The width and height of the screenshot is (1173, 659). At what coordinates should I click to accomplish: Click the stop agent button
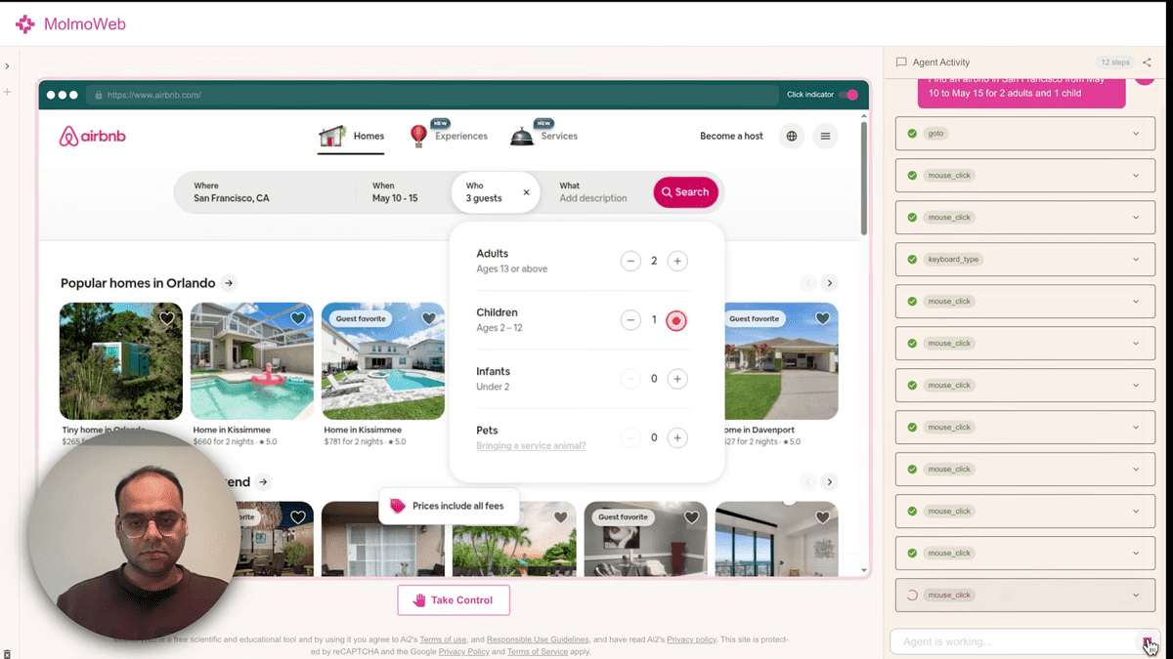point(1148,641)
